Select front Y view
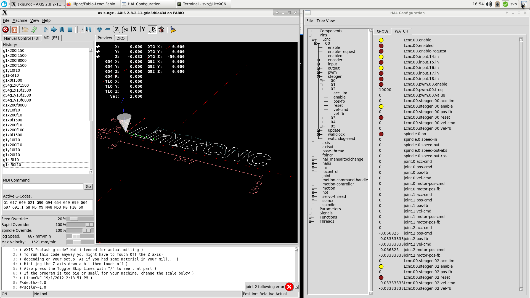 pos(143,30)
